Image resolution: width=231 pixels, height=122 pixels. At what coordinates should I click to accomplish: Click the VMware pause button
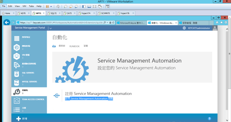(x=47, y=6)
